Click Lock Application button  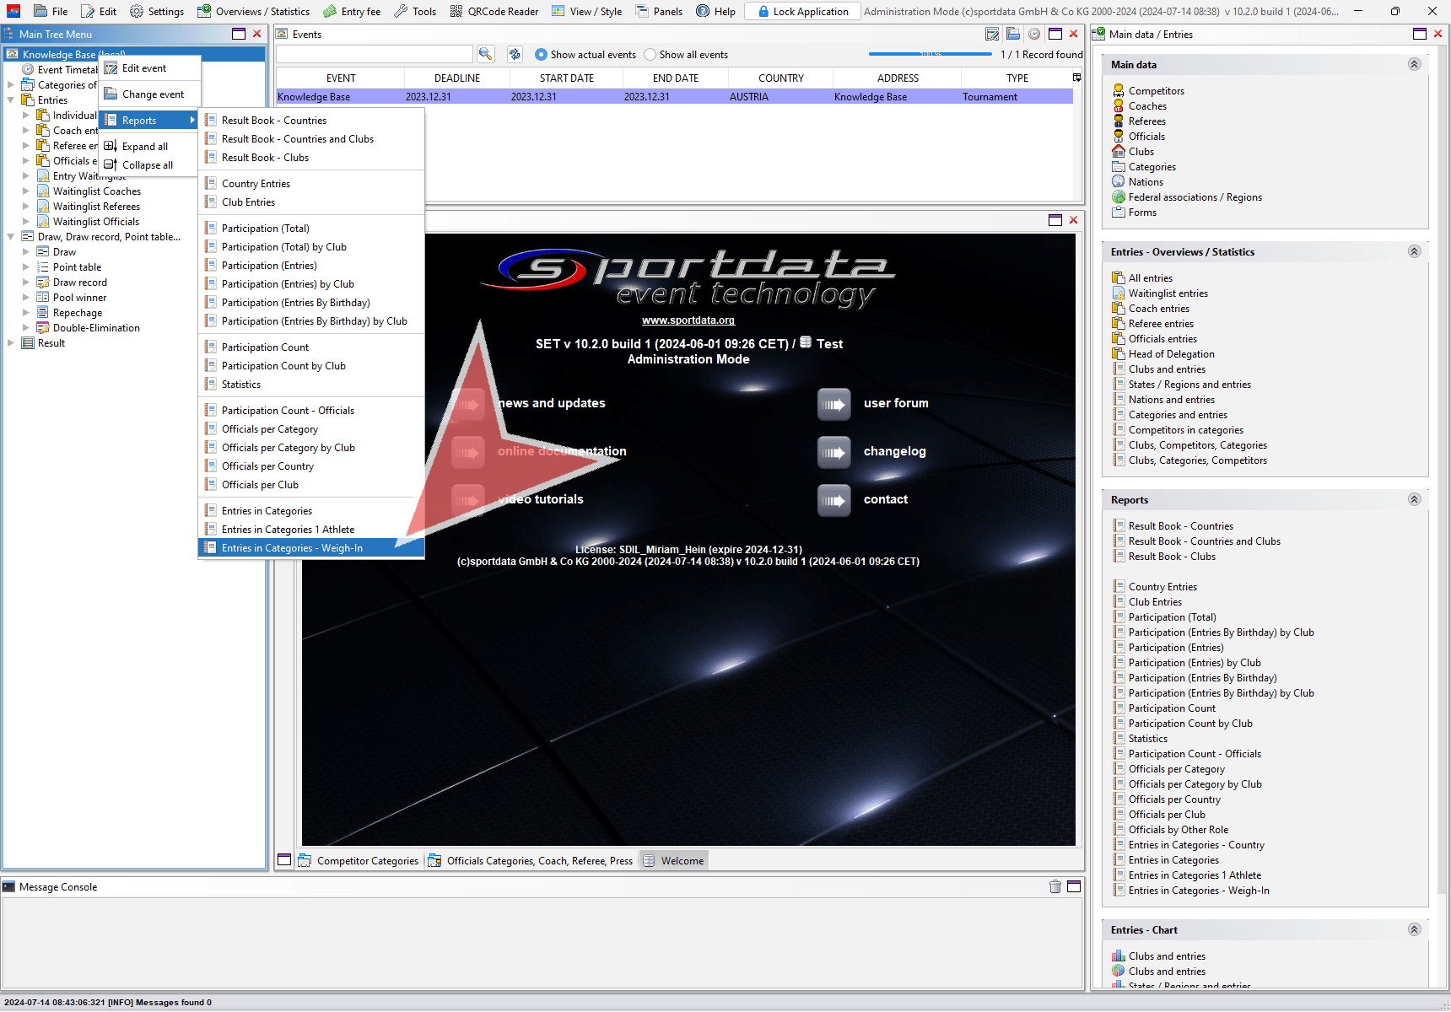point(802,11)
